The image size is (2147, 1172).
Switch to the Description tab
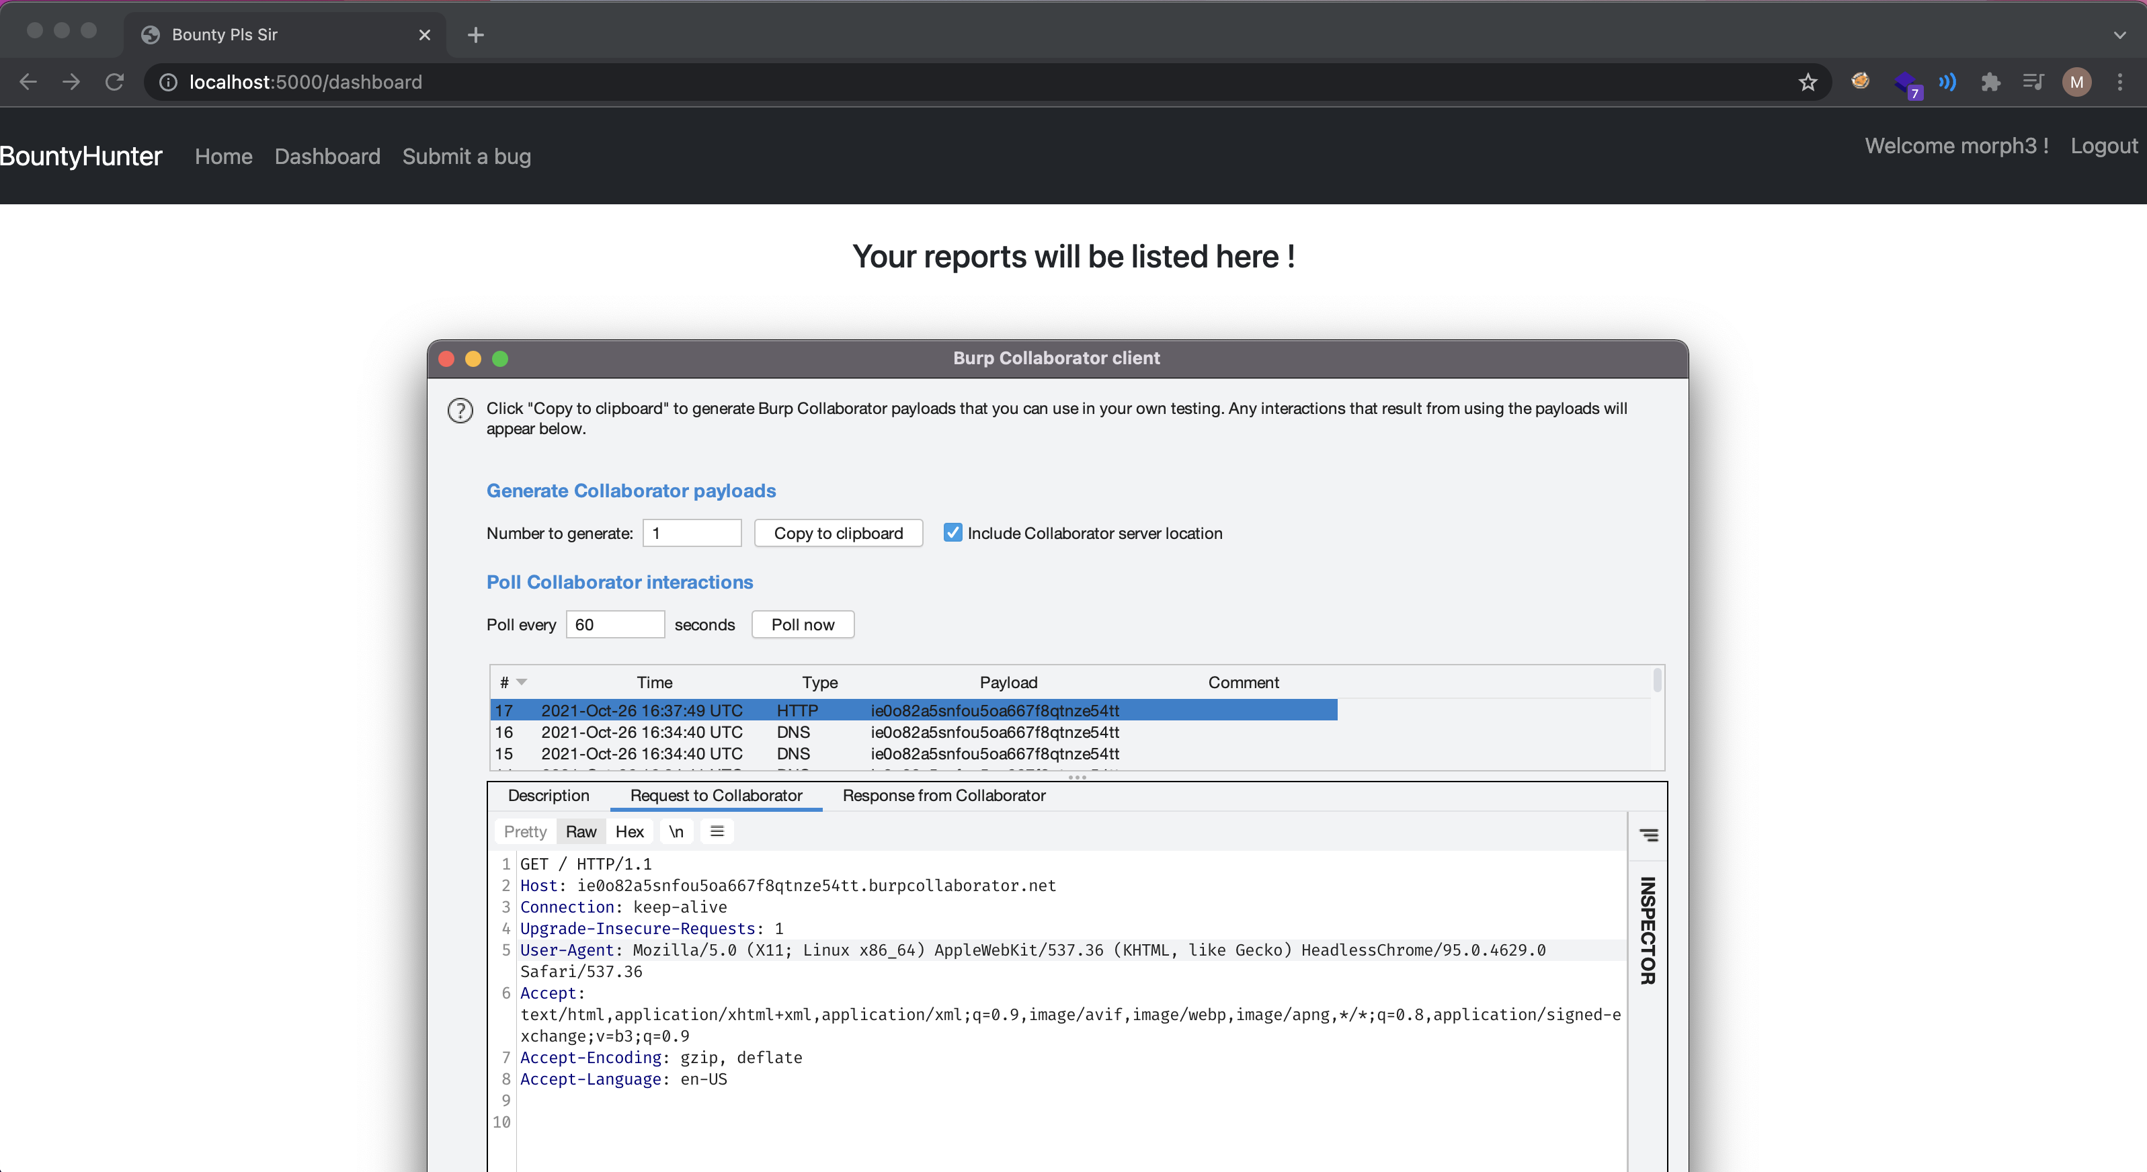(549, 796)
